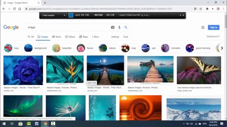This screenshot has width=227, height=127.
Task: Click the volume icon in the system tray
Action: 192,124
